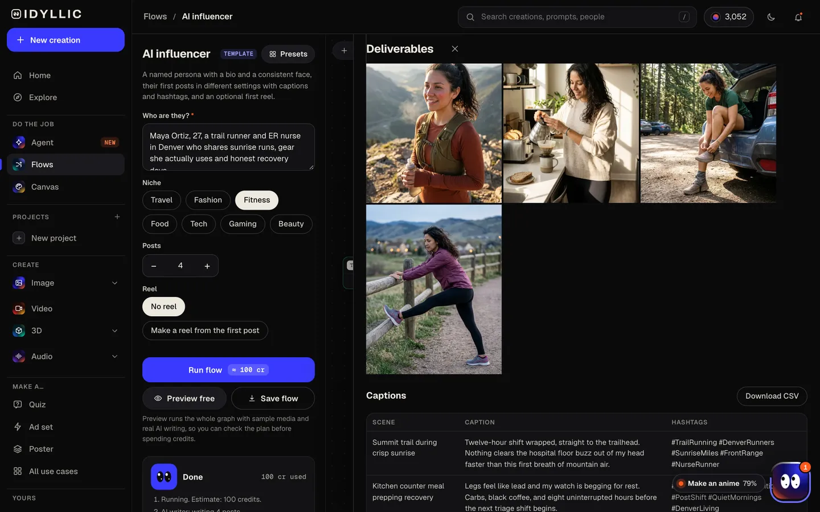Screen dimensions: 820x512
Task: Open the Video creation tool
Action: 65,308
